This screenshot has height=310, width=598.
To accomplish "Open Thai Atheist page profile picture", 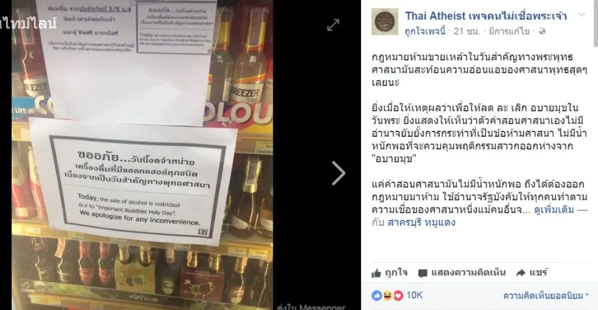I will (385, 22).
